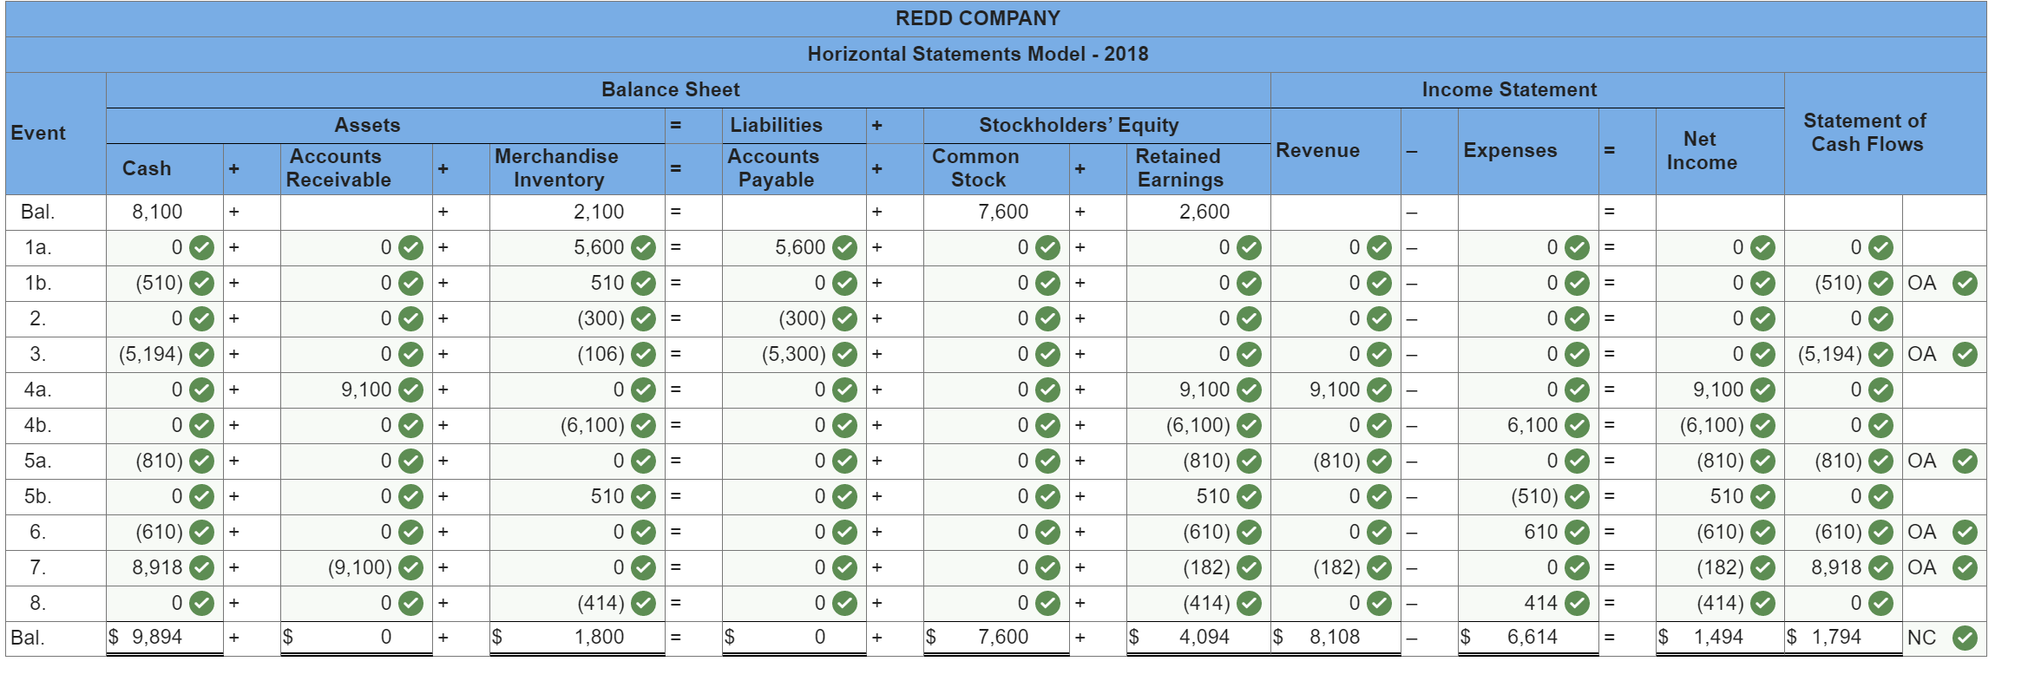Click the REDD COMPANY heading
2028x681 pixels.
coord(978,18)
